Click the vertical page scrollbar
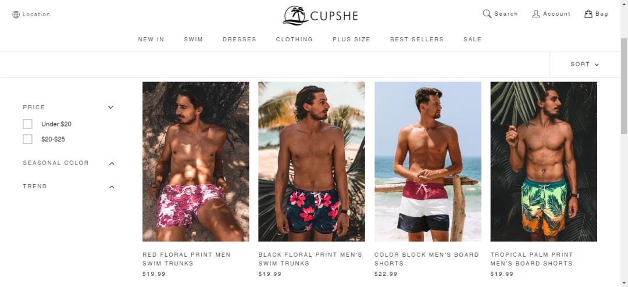Screen dimensions: 628x287 624,86
